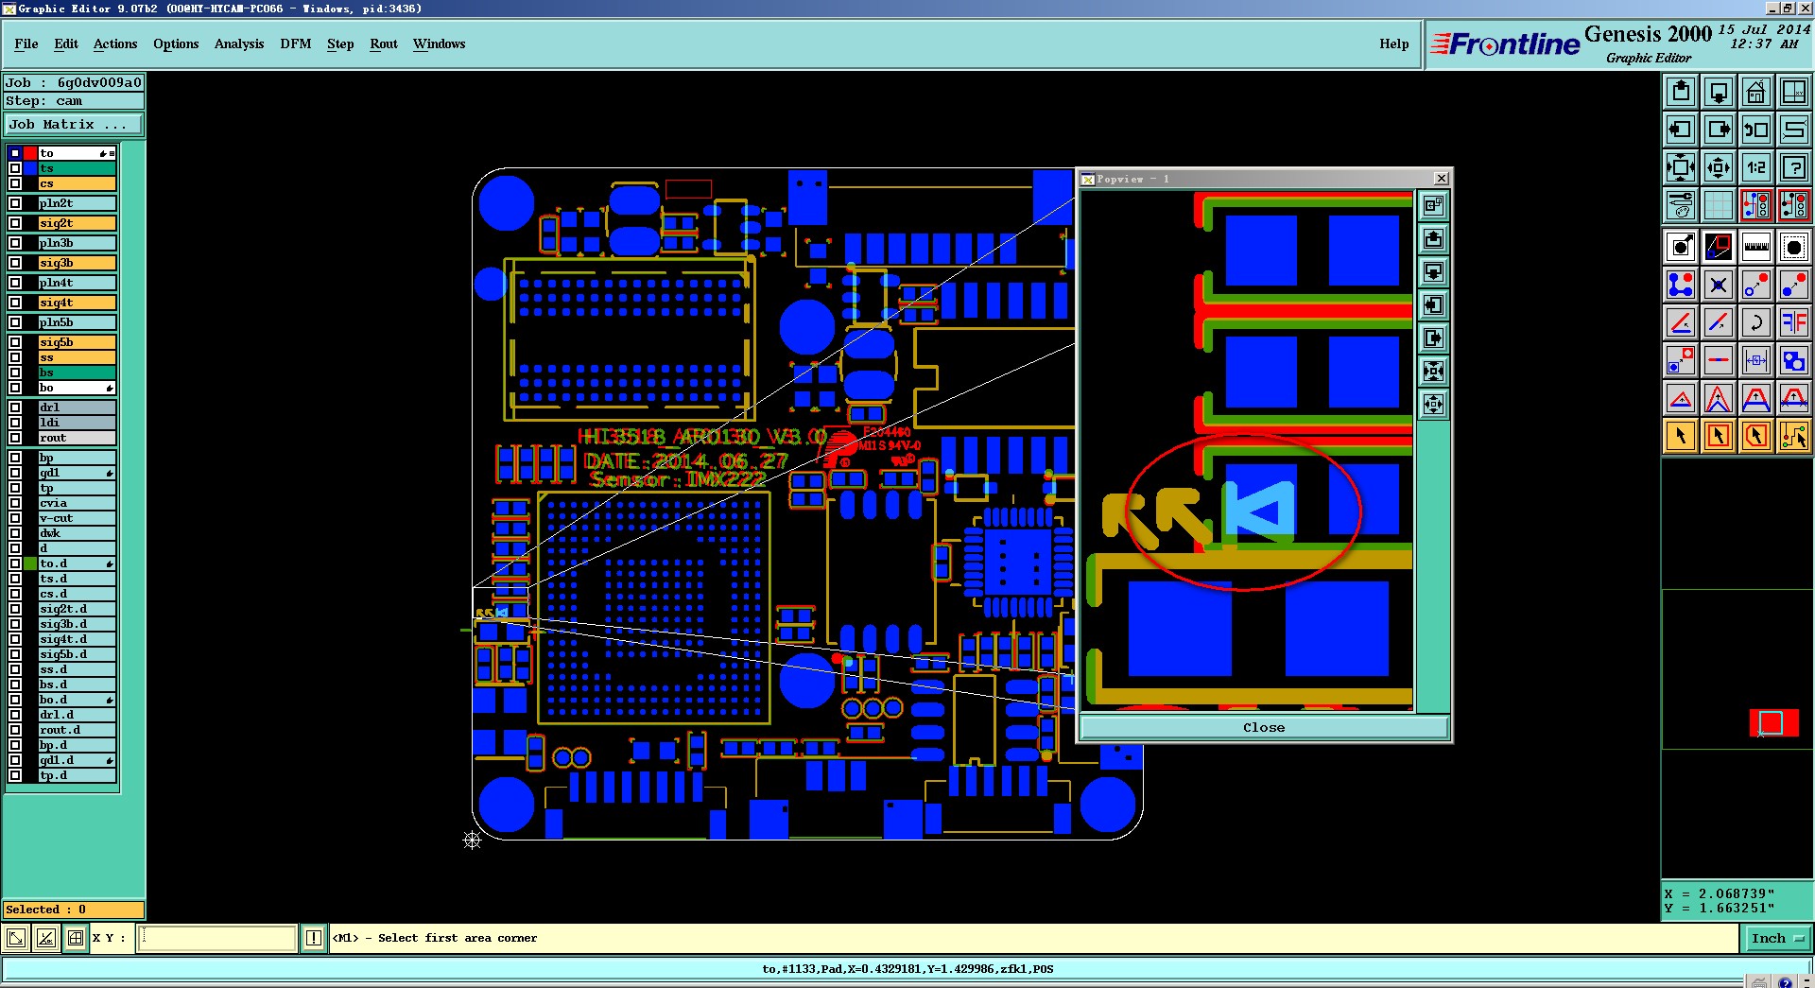Open the Windows menu
1815x988 pixels.
tap(439, 43)
